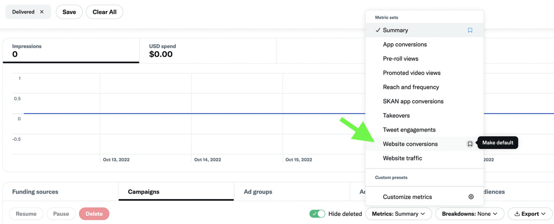Open the Funding sources tab
Viewport: 554px width, 224px height.
(x=35, y=192)
